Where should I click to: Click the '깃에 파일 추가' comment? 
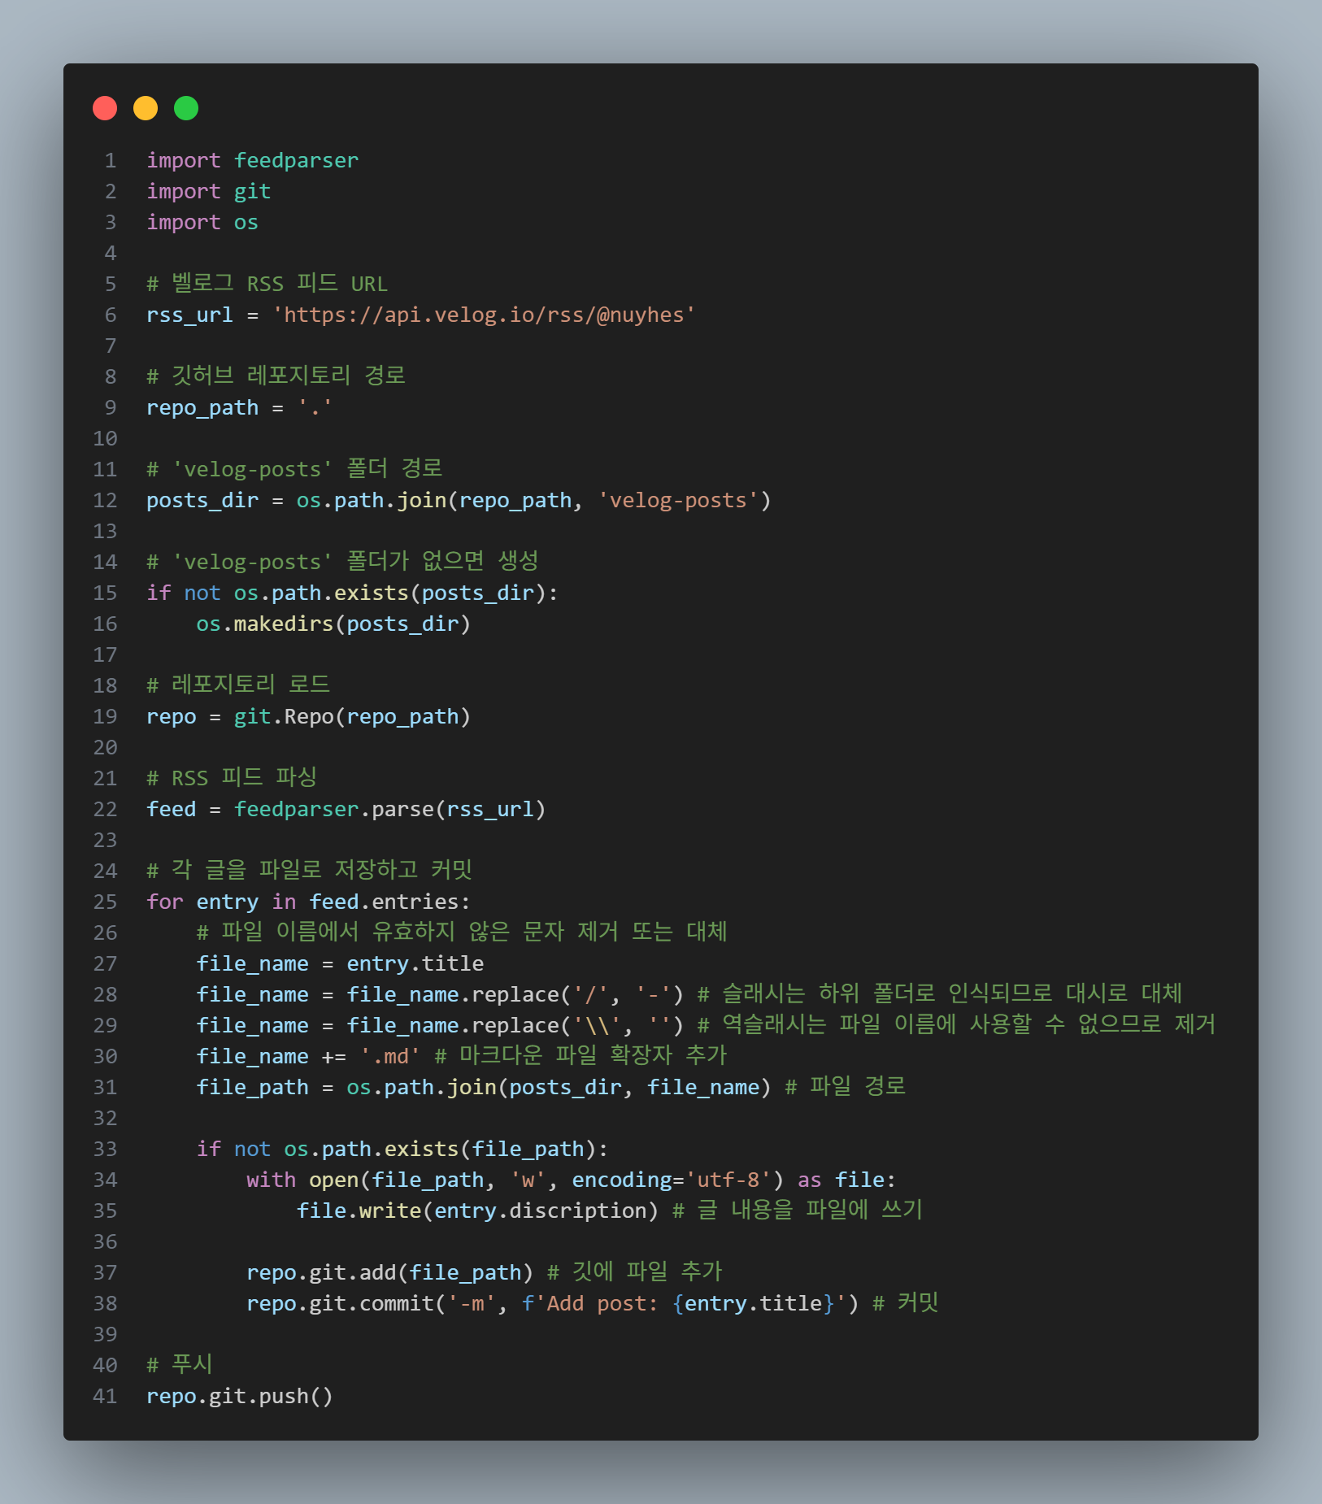635,1271
